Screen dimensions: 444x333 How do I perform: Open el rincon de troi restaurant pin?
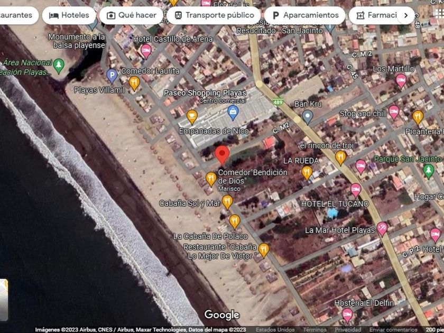coord(340,158)
